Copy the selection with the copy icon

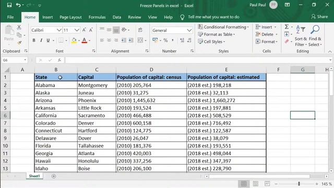19,35
